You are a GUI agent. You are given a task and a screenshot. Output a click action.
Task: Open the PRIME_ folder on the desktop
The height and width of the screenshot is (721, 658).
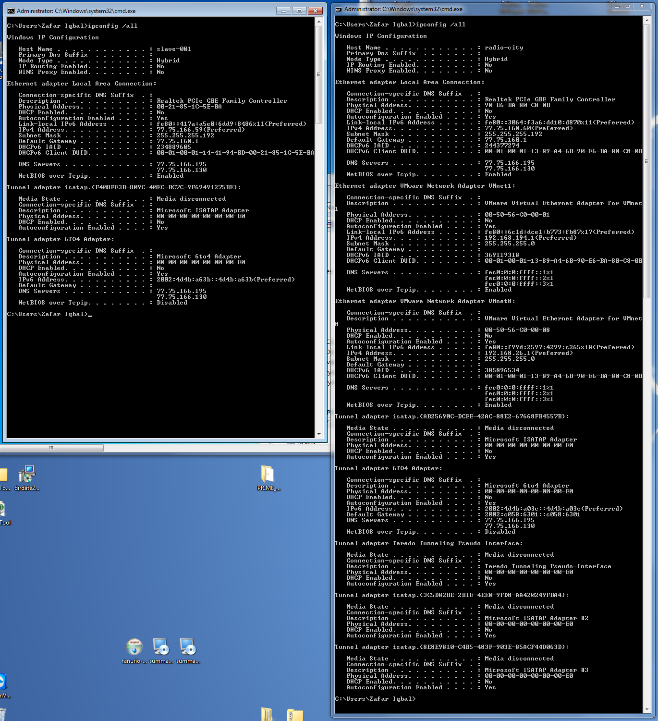point(268,475)
